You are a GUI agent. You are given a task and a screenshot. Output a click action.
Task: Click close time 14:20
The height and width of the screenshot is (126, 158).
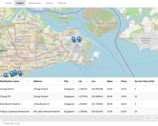click(124, 89)
